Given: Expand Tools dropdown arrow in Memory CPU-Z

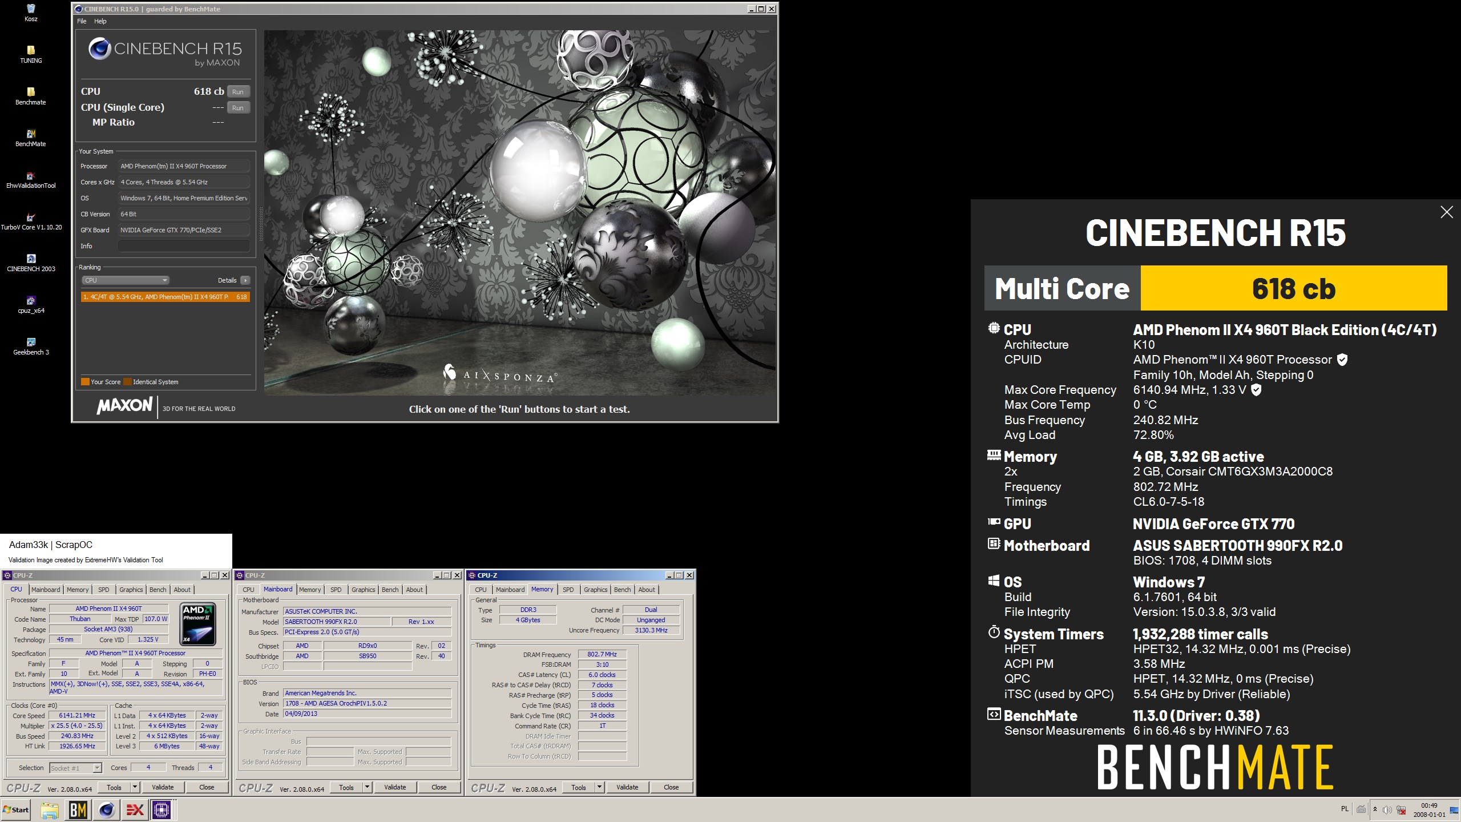Looking at the screenshot, I should pos(600,787).
